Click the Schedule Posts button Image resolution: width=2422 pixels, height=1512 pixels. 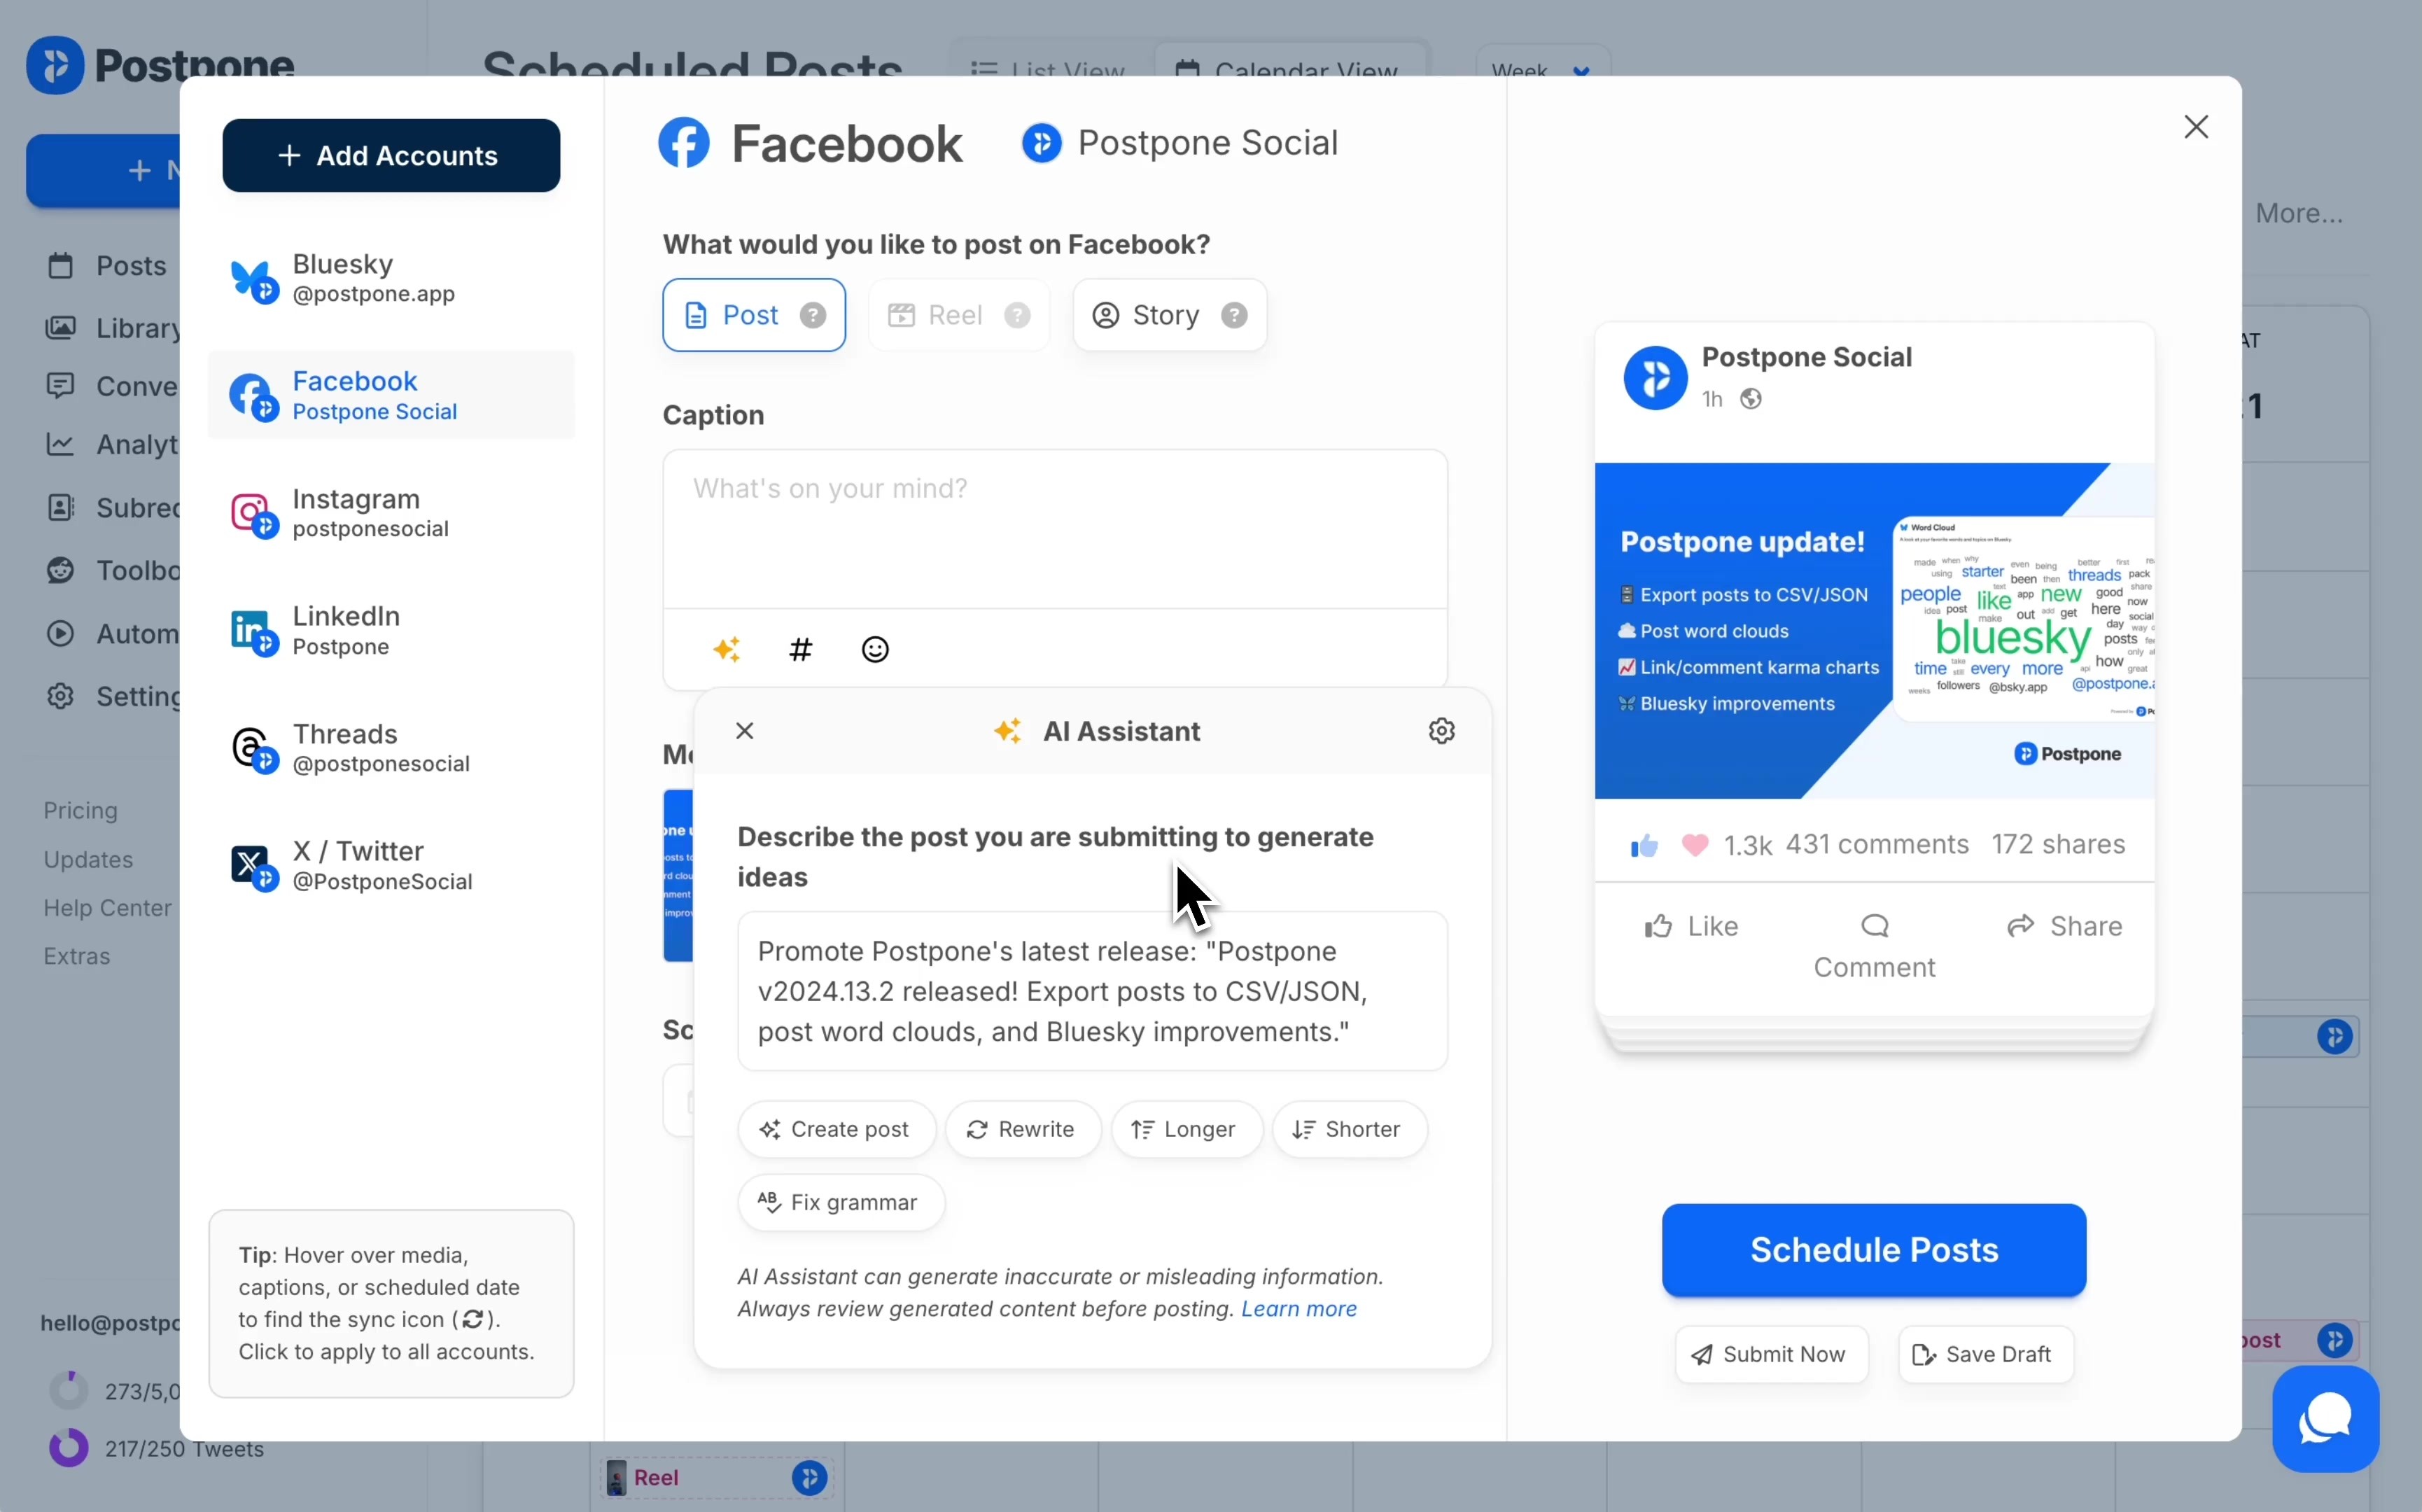[x=1873, y=1250]
